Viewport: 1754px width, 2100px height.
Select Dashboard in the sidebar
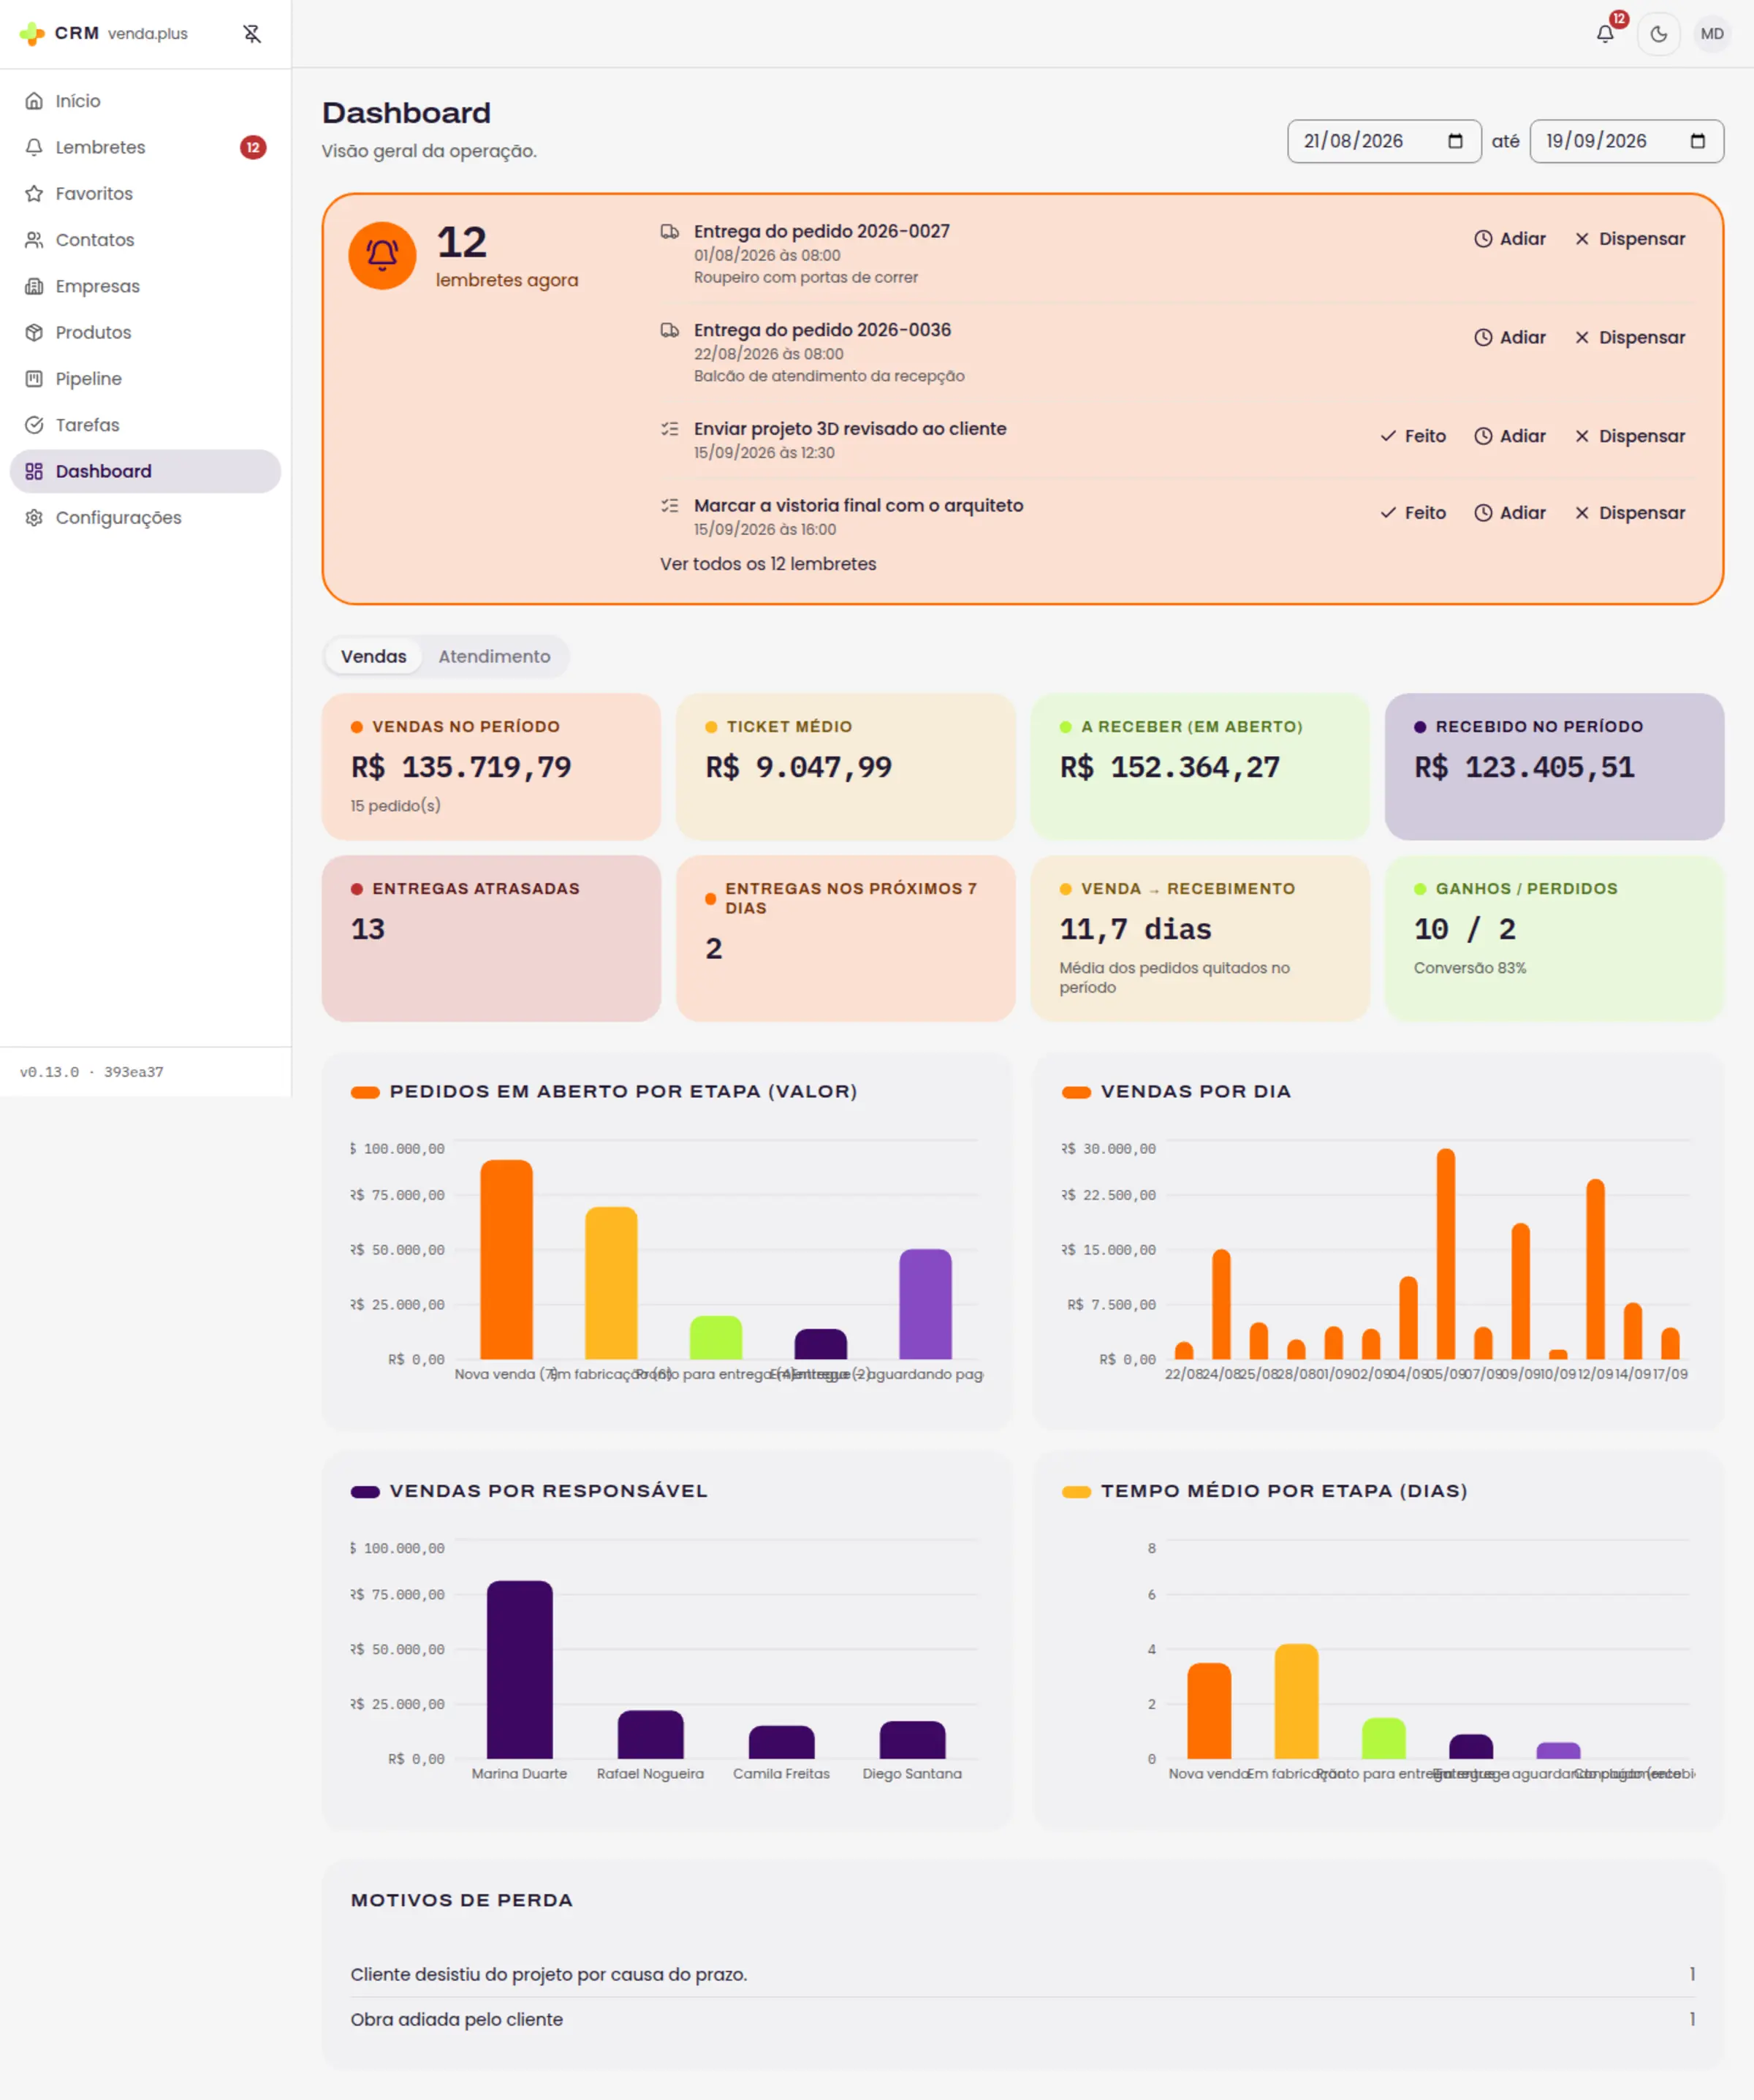tap(145, 471)
